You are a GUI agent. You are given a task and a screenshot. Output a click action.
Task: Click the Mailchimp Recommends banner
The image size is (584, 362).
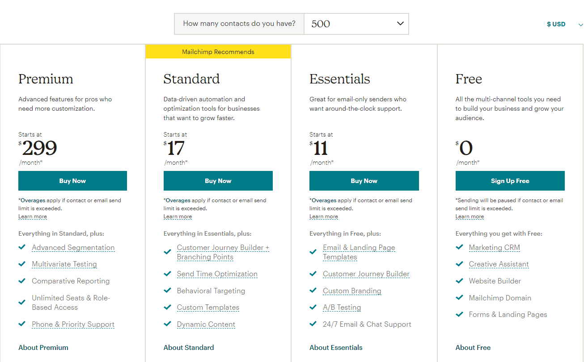pyautogui.click(x=218, y=51)
